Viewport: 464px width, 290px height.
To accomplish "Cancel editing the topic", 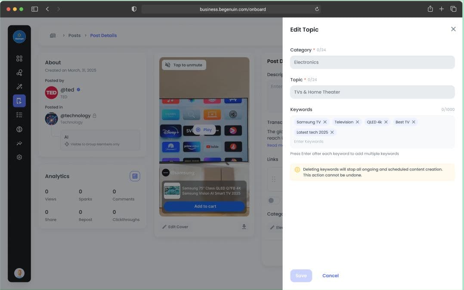I will pyautogui.click(x=330, y=275).
